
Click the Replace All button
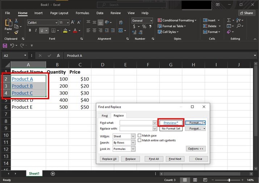(x=109, y=159)
